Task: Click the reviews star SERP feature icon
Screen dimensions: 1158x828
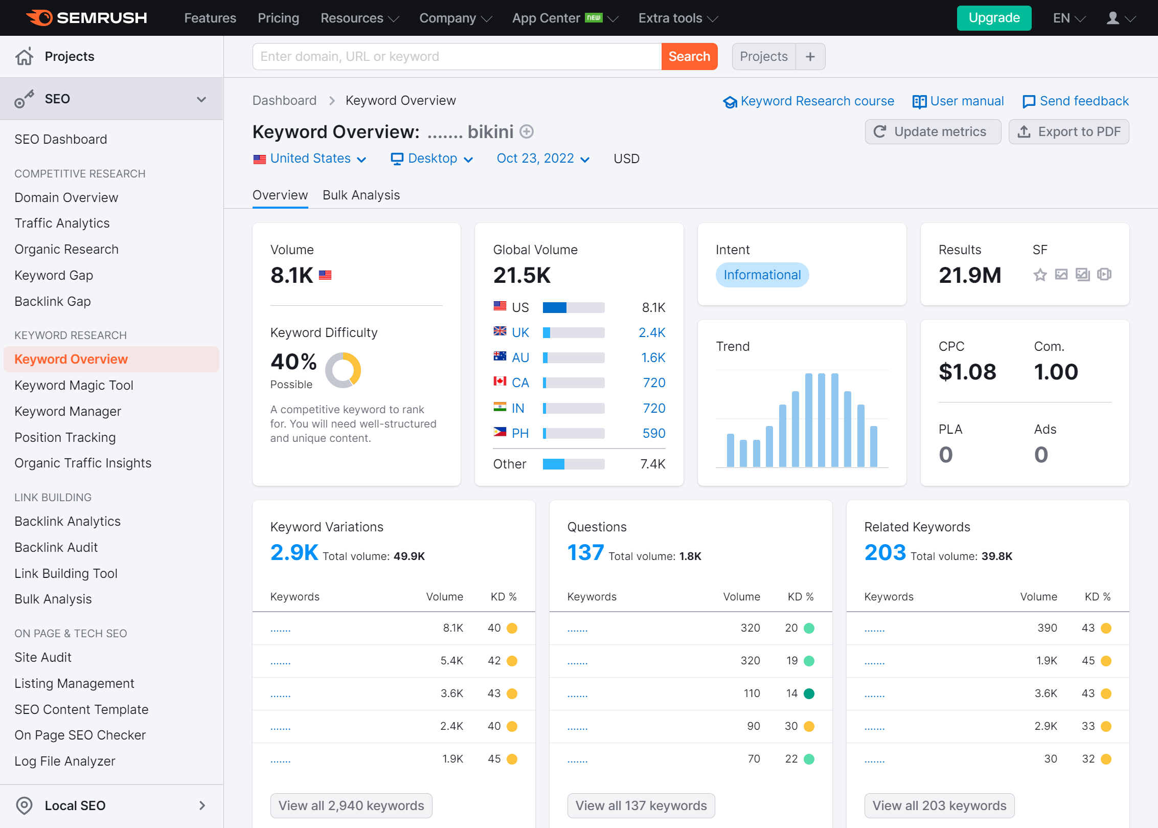Action: pyautogui.click(x=1040, y=275)
